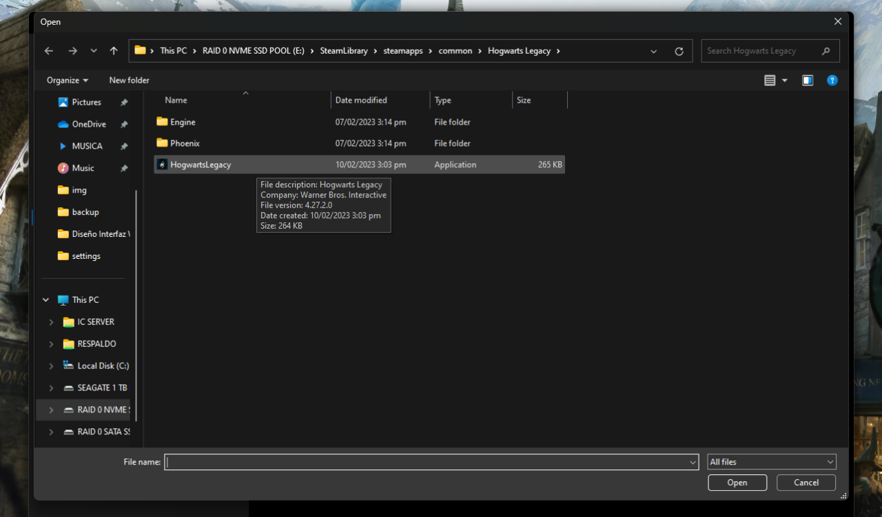This screenshot has height=517, width=882.
Task: Open the Help question mark icon
Action: 832,81
